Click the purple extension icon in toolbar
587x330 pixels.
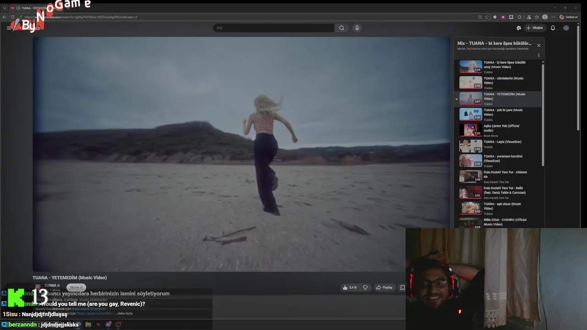point(503,17)
